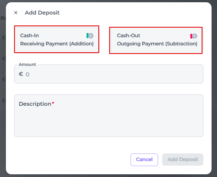Click the Amount field label

(27, 64)
